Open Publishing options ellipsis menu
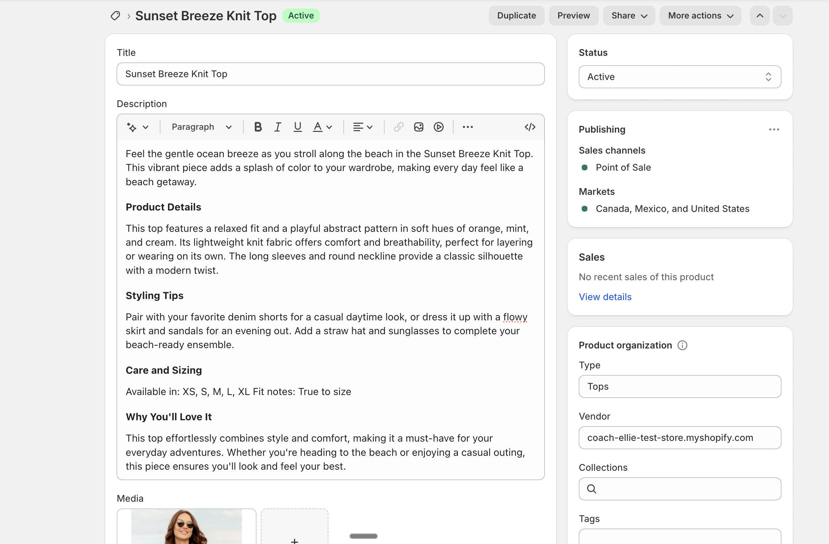The image size is (829, 544). [774, 129]
